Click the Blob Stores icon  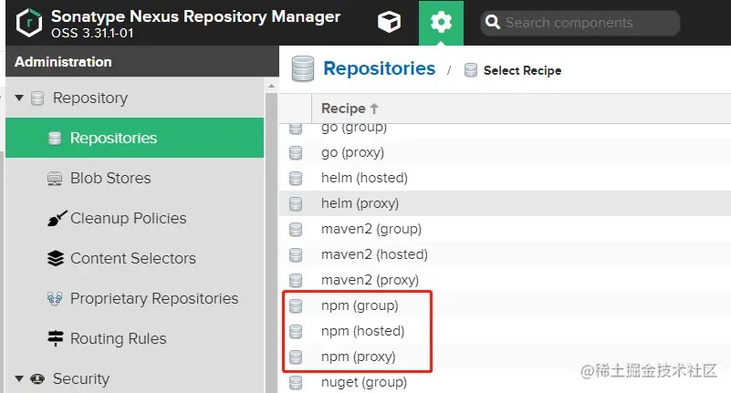click(55, 179)
